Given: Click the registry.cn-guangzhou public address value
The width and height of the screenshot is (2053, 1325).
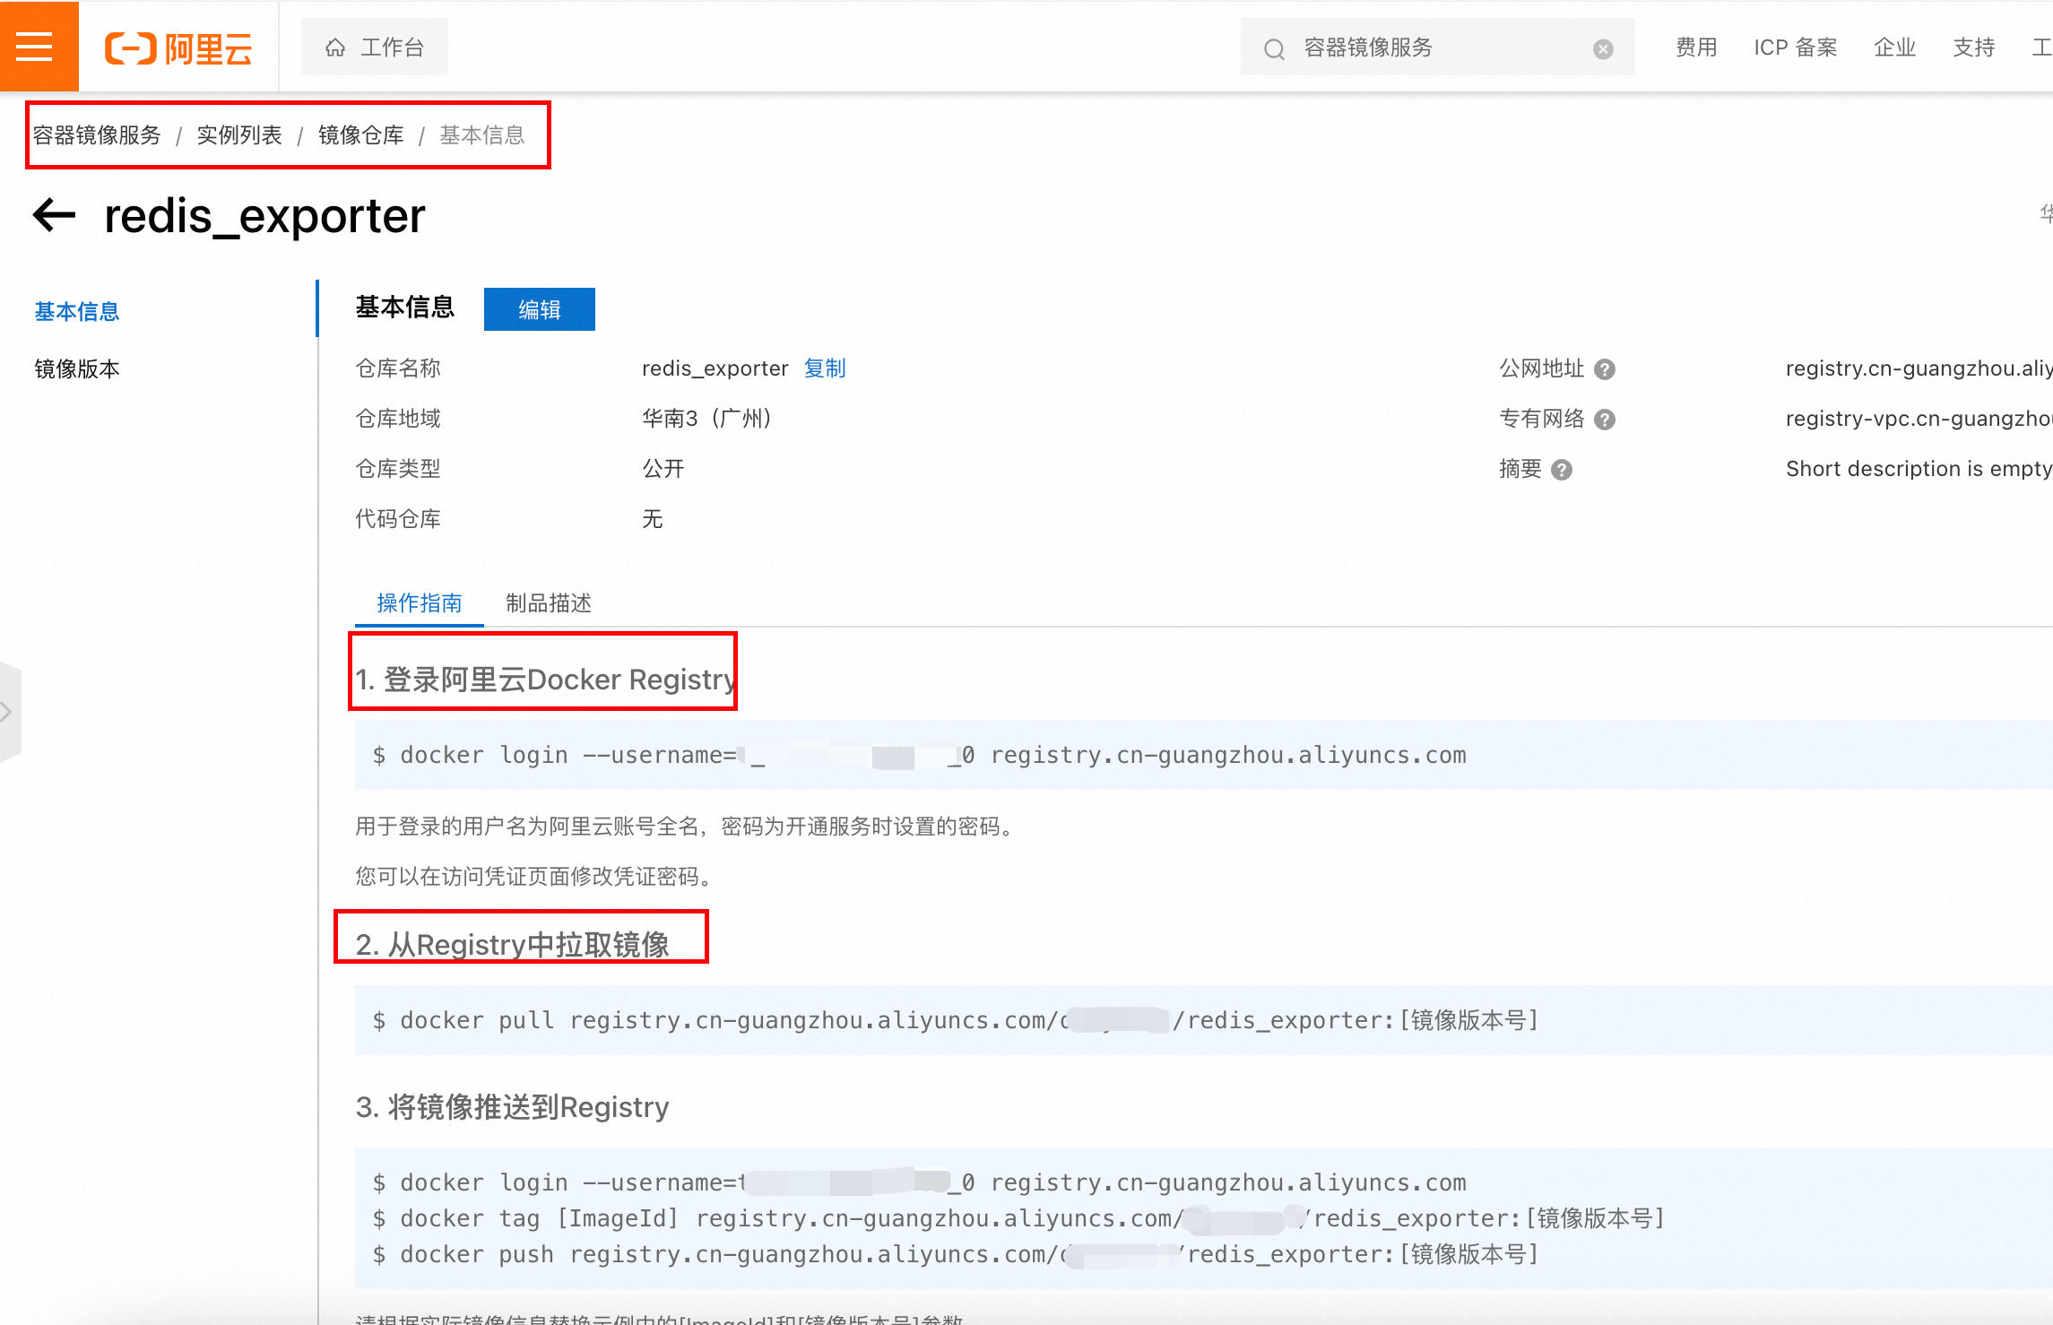Looking at the screenshot, I should (1919, 368).
